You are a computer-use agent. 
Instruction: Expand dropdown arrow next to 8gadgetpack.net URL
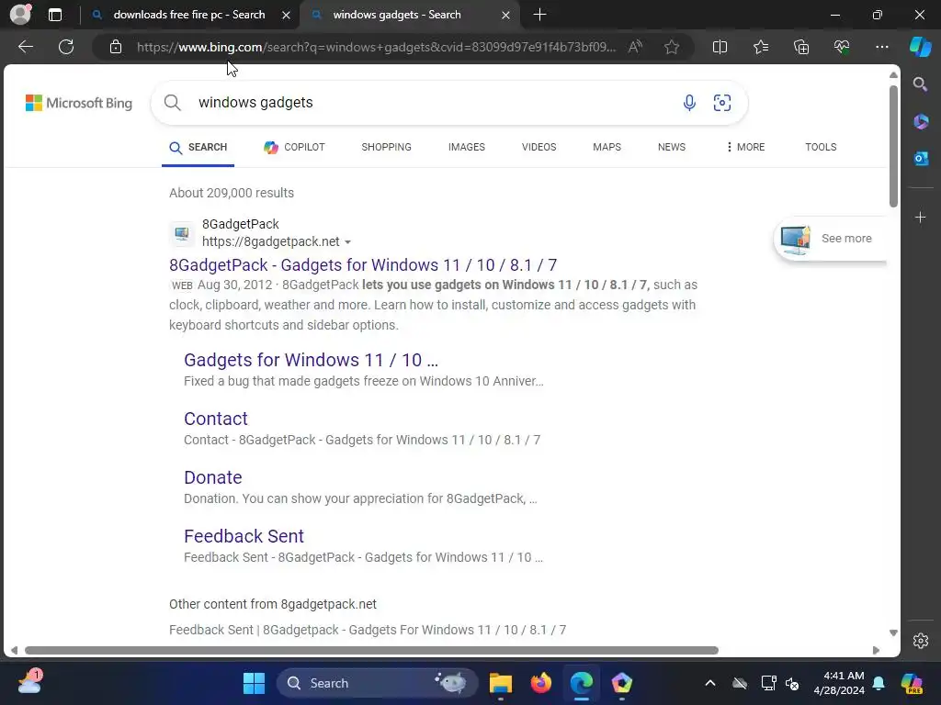[347, 242]
